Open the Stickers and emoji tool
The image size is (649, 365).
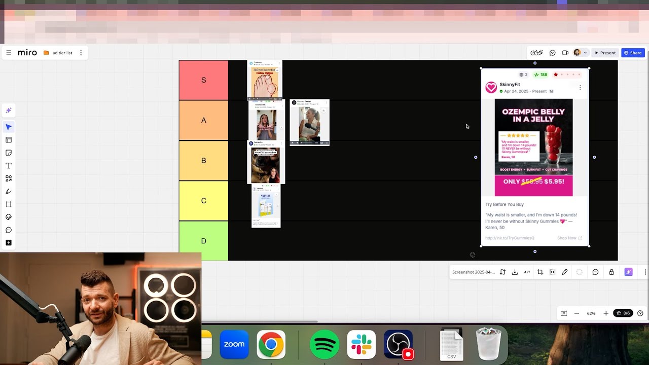[x=9, y=217]
